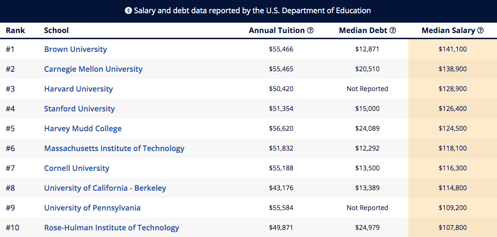
Task: Click the help icon beside Median Debt
Action: click(x=392, y=30)
